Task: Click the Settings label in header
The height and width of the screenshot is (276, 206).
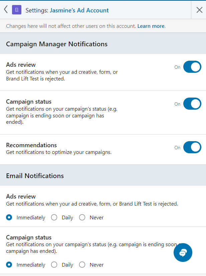Action: pos(37,10)
